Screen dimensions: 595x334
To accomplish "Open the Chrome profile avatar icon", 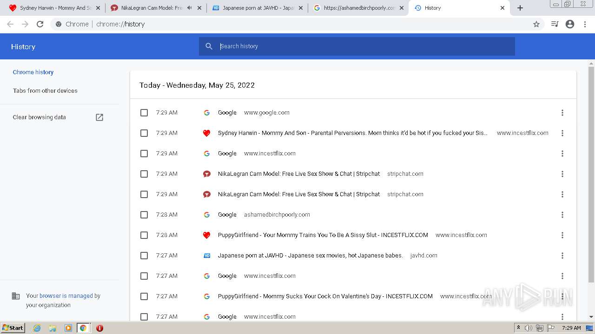I will (x=570, y=24).
